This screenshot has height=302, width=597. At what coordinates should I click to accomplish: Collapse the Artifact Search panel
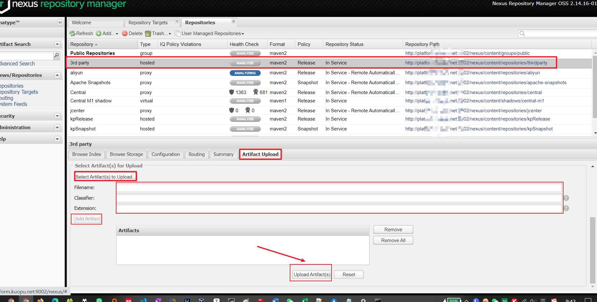pos(57,44)
